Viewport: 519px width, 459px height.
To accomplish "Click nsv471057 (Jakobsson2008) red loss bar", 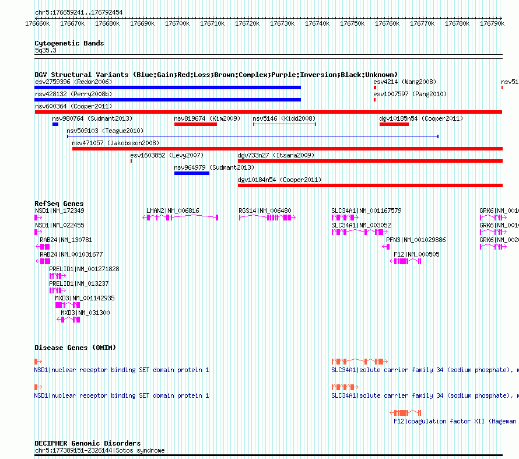I will coord(287,149).
